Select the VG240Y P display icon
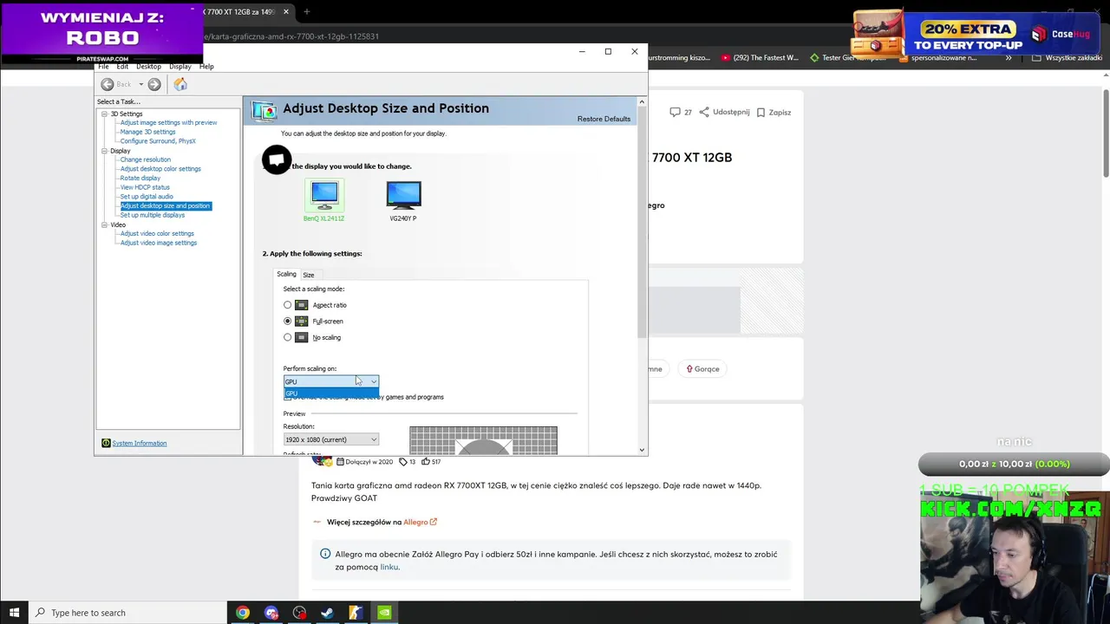The image size is (1110, 624). point(403,196)
